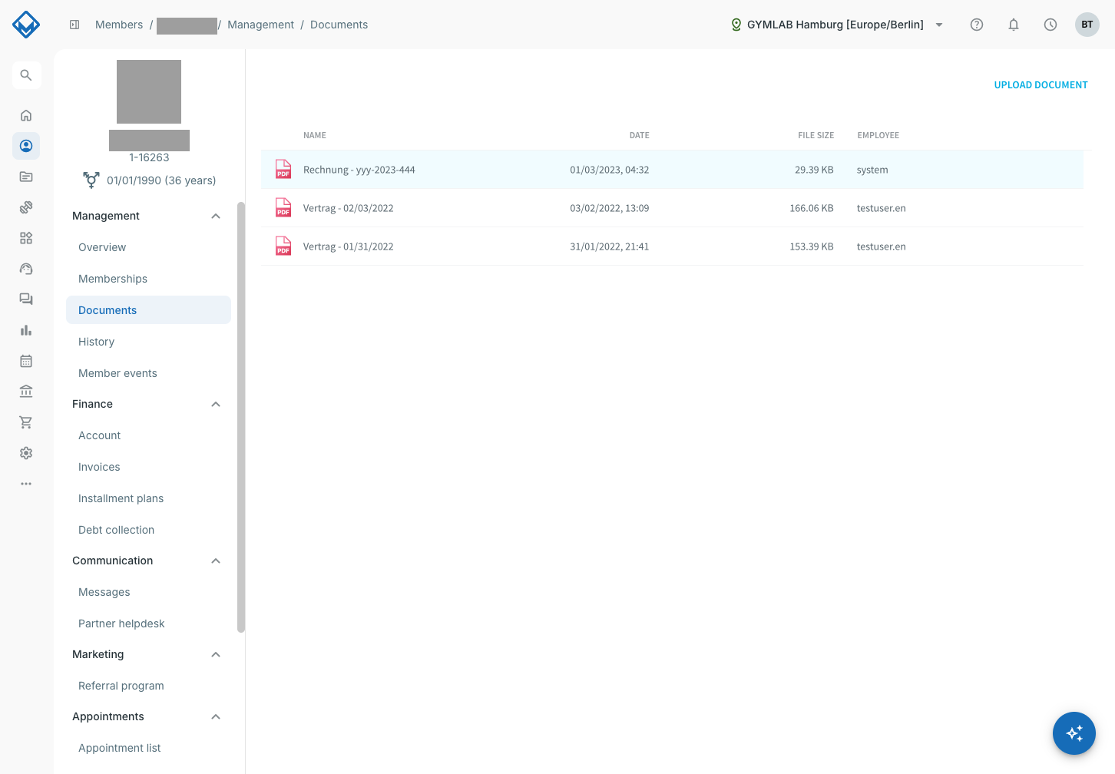Image resolution: width=1115 pixels, height=774 pixels.
Task: Open the help question mark icon
Action: (977, 25)
